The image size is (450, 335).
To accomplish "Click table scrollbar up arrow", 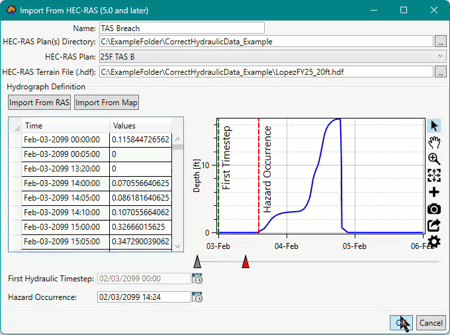I will click(177, 140).
